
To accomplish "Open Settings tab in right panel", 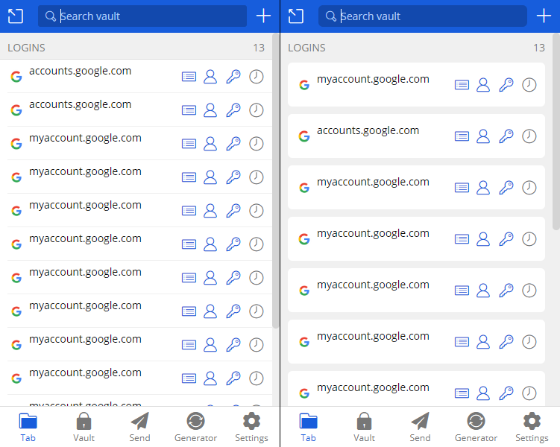I will pyautogui.click(x=532, y=427).
